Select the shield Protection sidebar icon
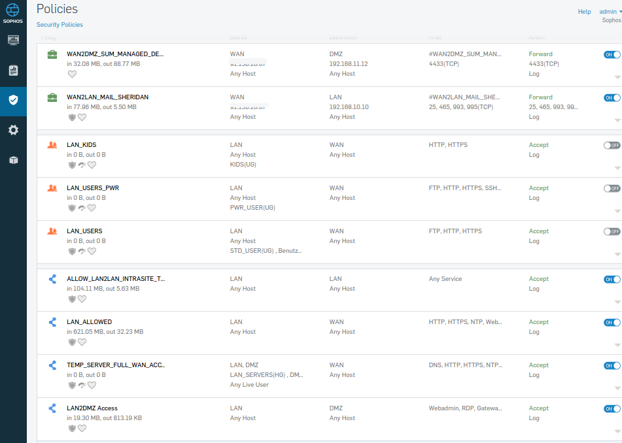Image resolution: width=622 pixels, height=443 pixels. (x=13, y=100)
